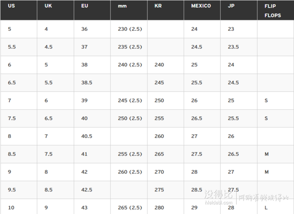Image resolution: width=294 pixels, height=214 pixels.
Task: Click the KR column header
Action: point(166,10)
